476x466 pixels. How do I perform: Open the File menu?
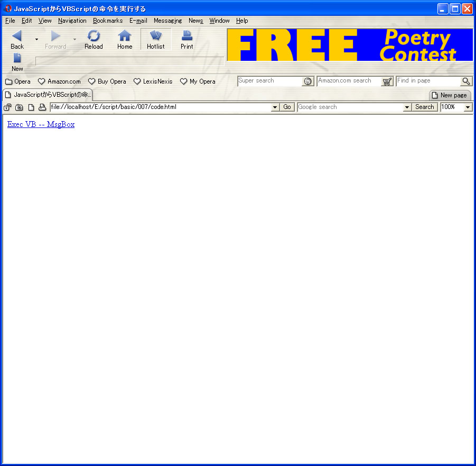click(10, 21)
